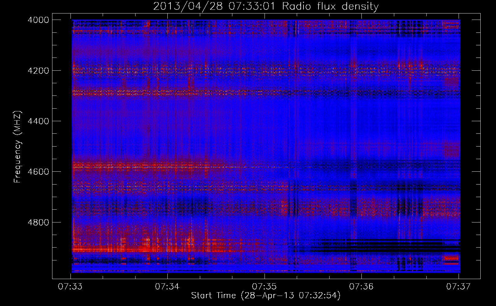Click the '07:34' time axis label

[167, 287]
